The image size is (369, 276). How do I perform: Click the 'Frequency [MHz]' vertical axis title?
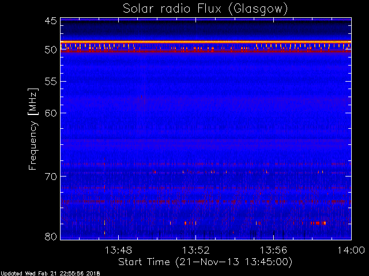click(33, 129)
